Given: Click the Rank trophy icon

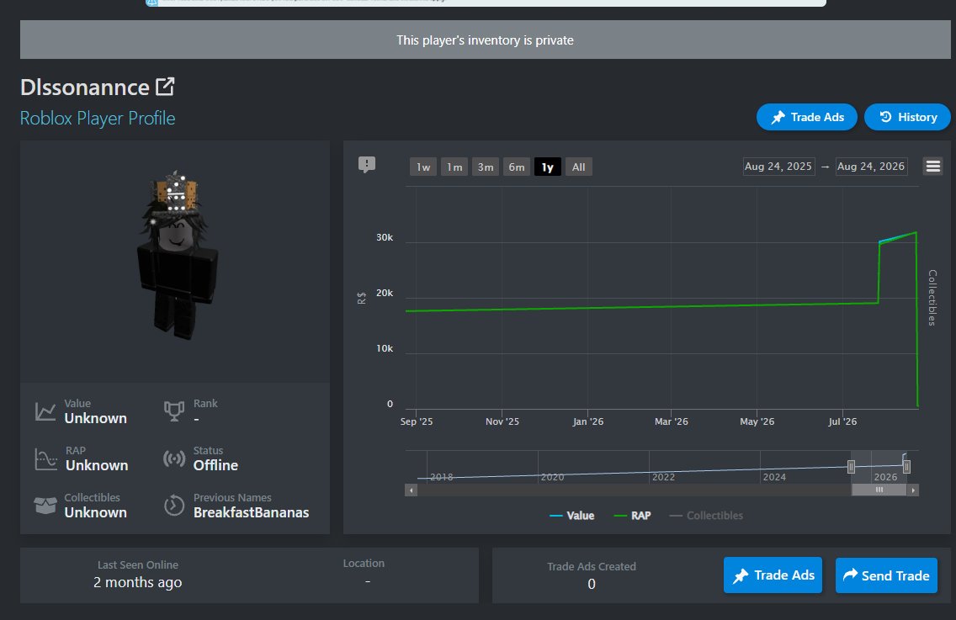Looking at the screenshot, I should (x=173, y=411).
